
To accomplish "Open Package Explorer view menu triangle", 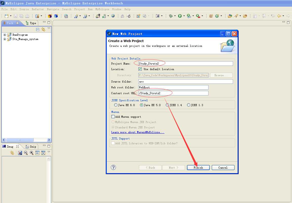I will [x=49, y=28].
